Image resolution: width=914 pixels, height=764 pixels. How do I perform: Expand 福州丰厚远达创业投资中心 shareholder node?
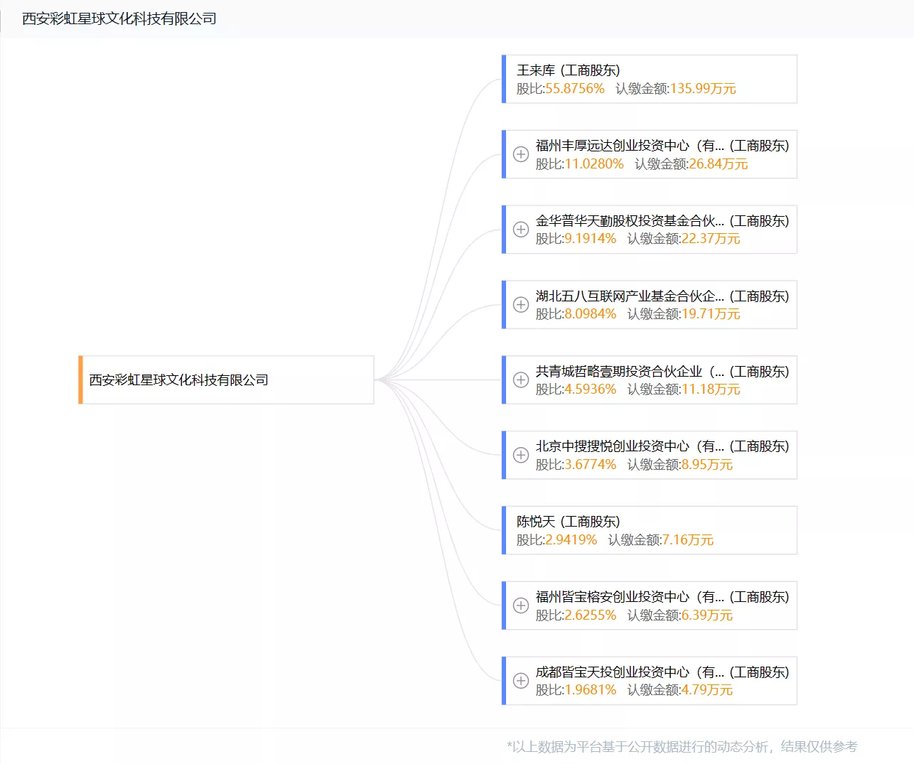(x=521, y=154)
